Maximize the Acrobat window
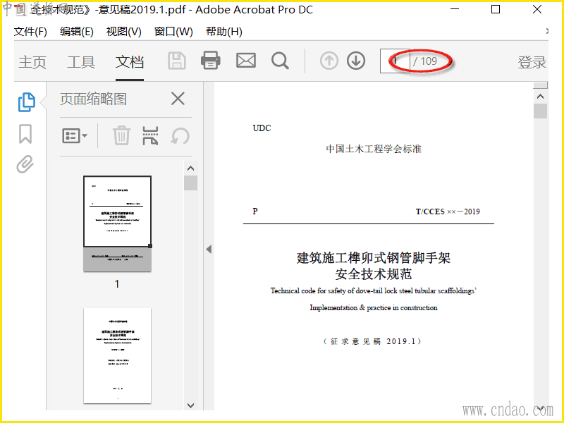 pyautogui.click(x=496, y=9)
